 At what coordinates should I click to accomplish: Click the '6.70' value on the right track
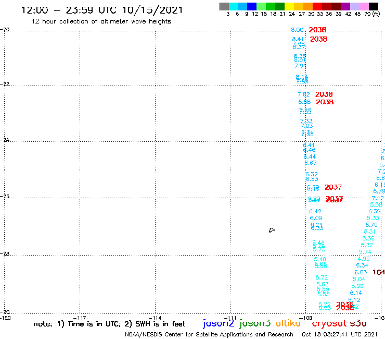click(x=371, y=225)
